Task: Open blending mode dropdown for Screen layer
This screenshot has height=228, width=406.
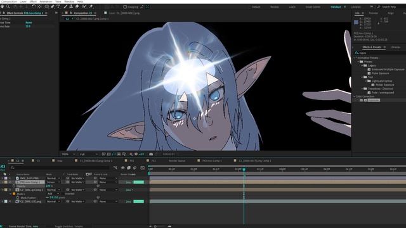Action: 53,182
